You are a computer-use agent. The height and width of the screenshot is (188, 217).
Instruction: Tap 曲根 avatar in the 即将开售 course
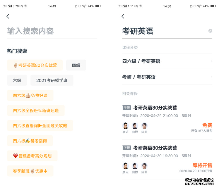pos(135,166)
